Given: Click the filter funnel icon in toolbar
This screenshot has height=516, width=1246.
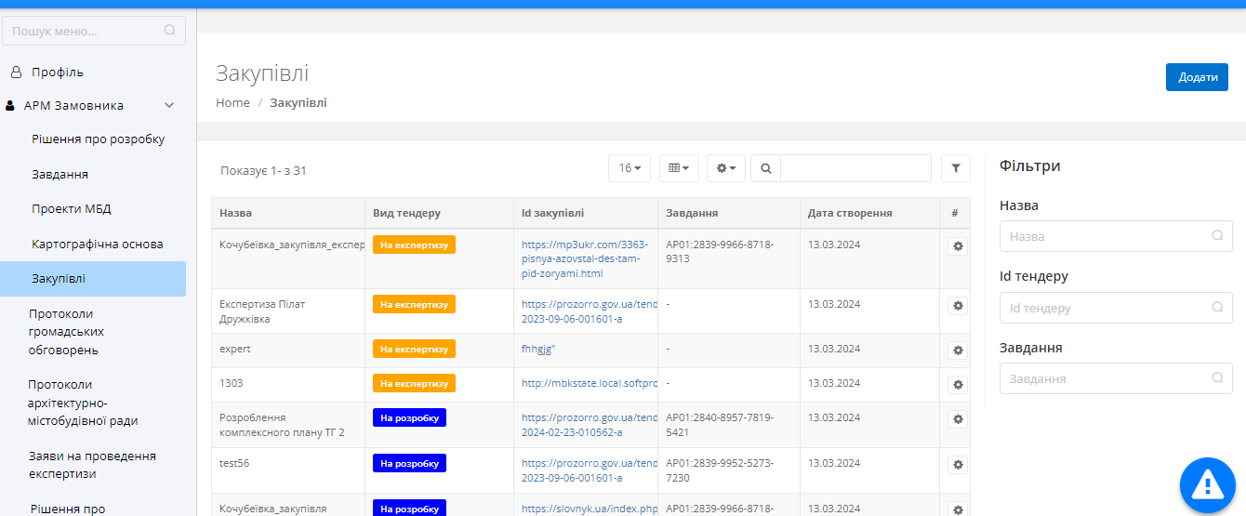Looking at the screenshot, I should point(955,168).
